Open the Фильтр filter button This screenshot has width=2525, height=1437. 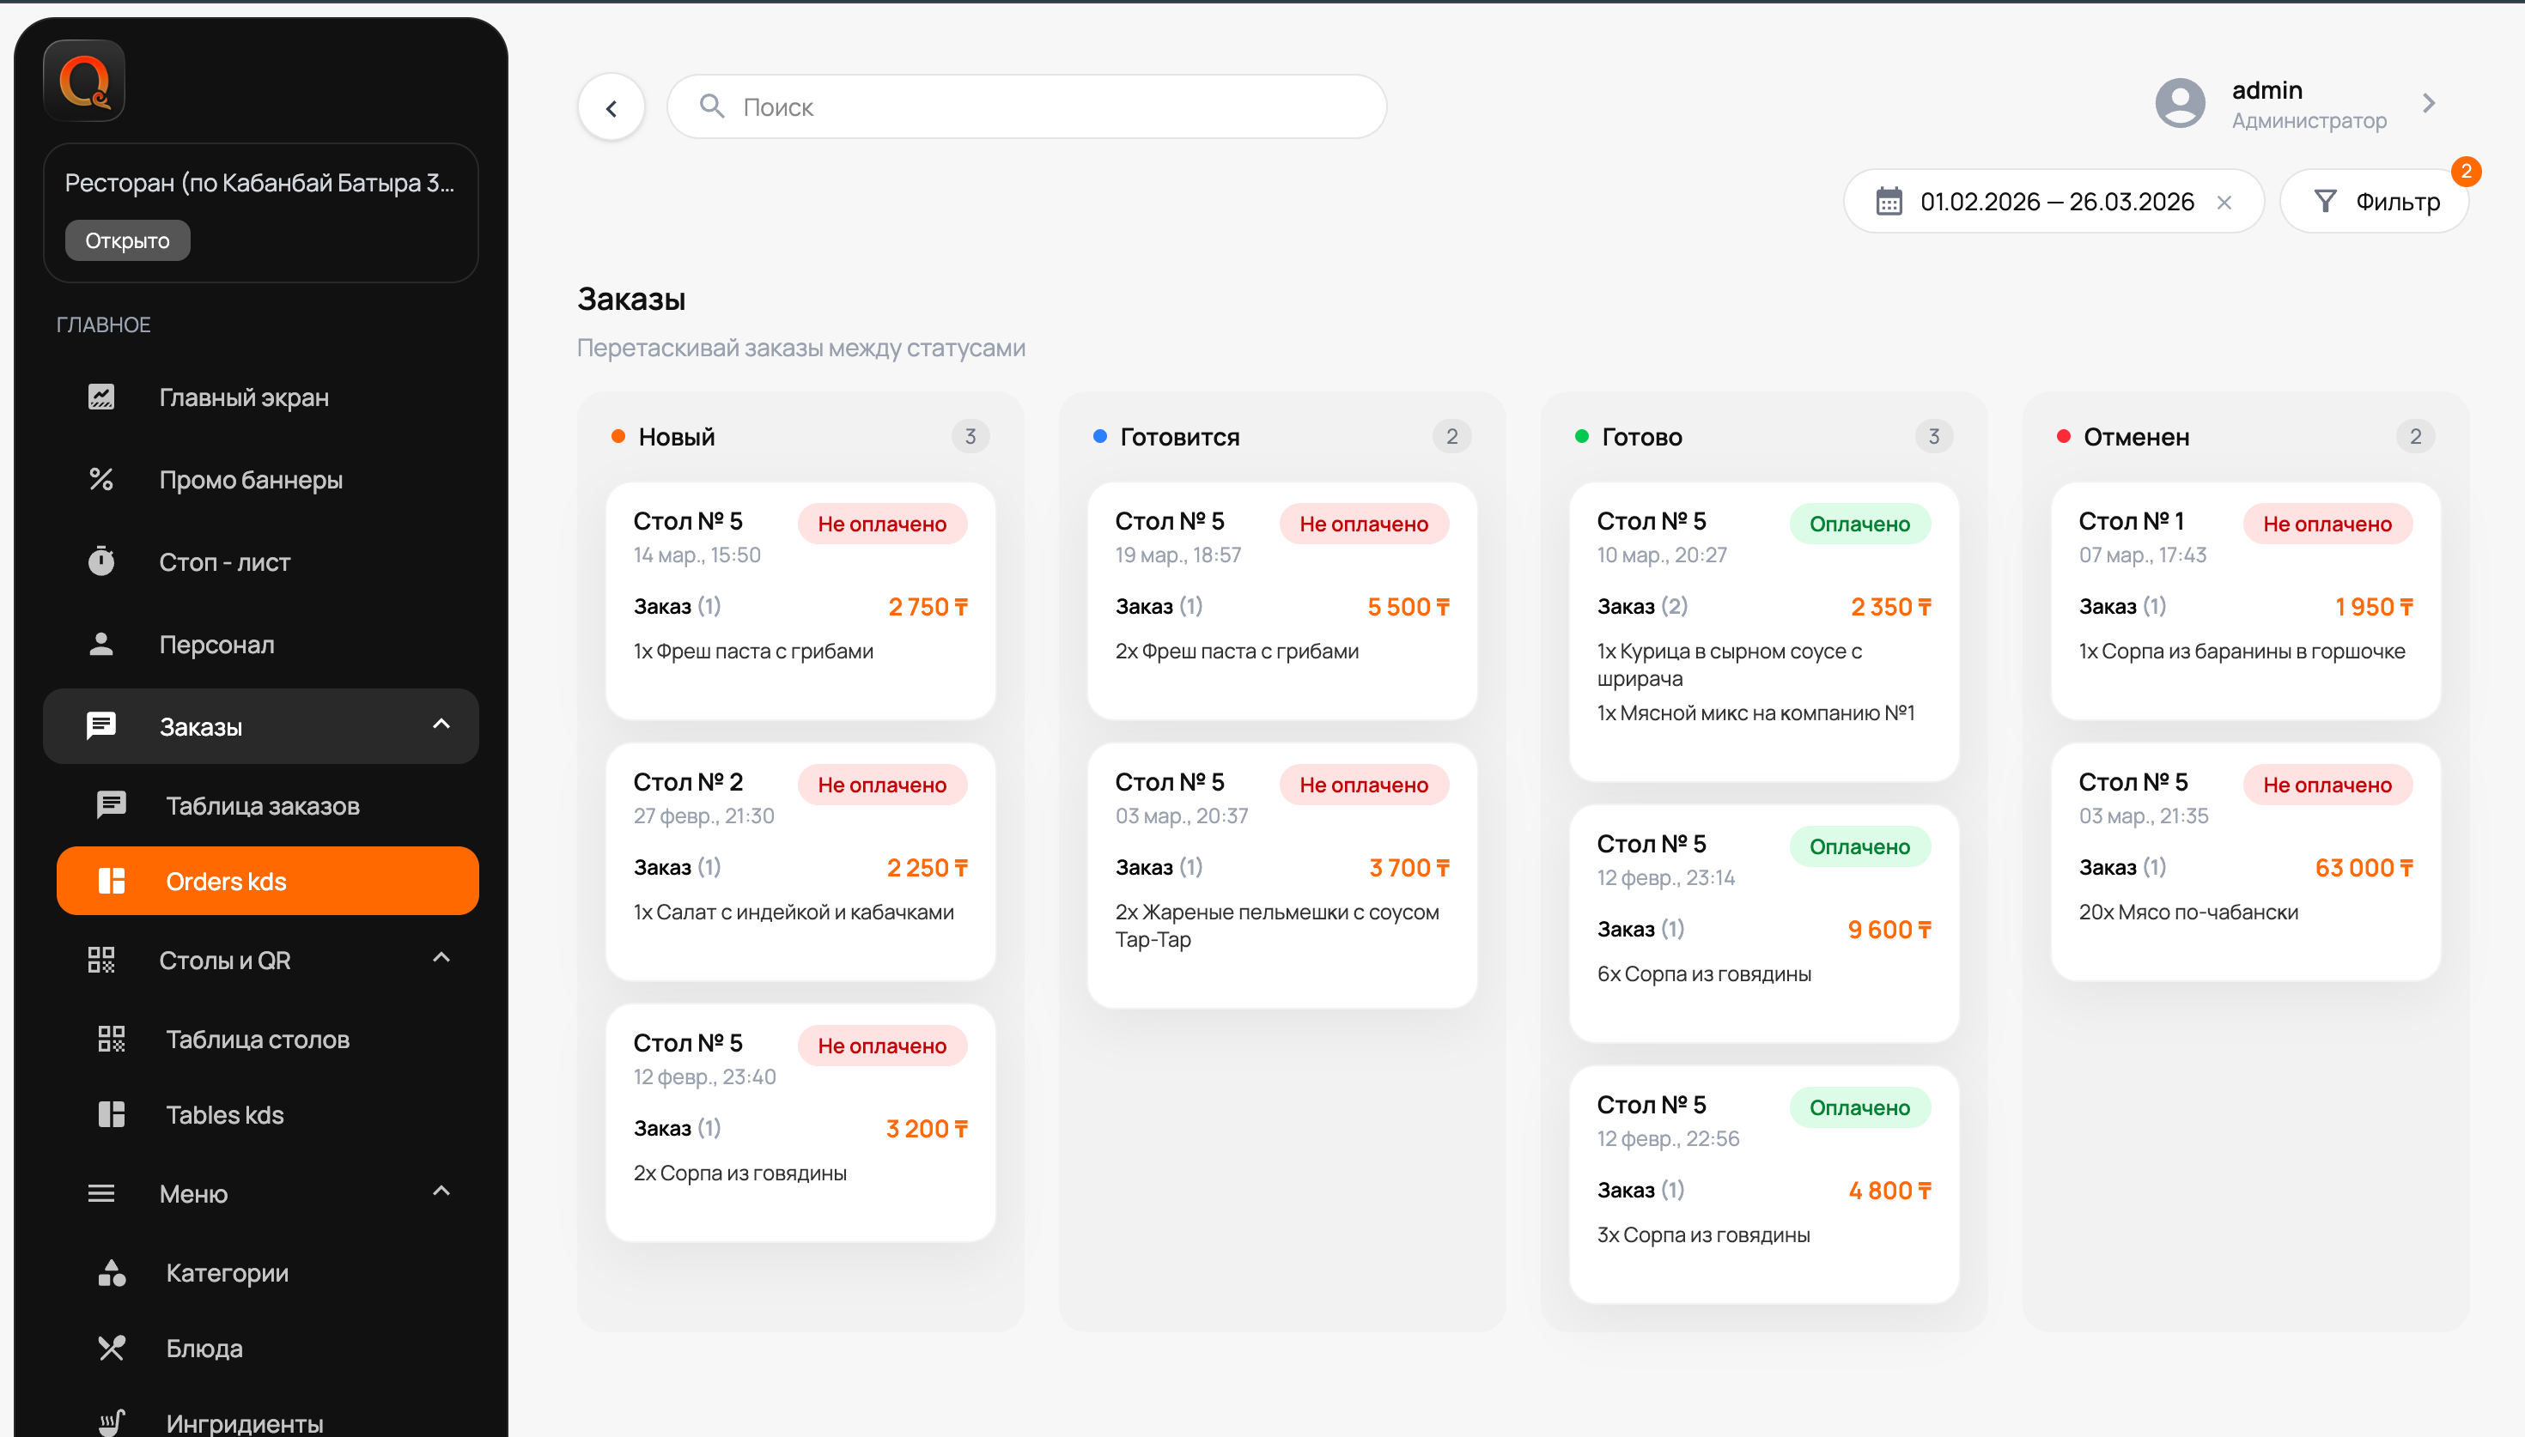point(2374,202)
